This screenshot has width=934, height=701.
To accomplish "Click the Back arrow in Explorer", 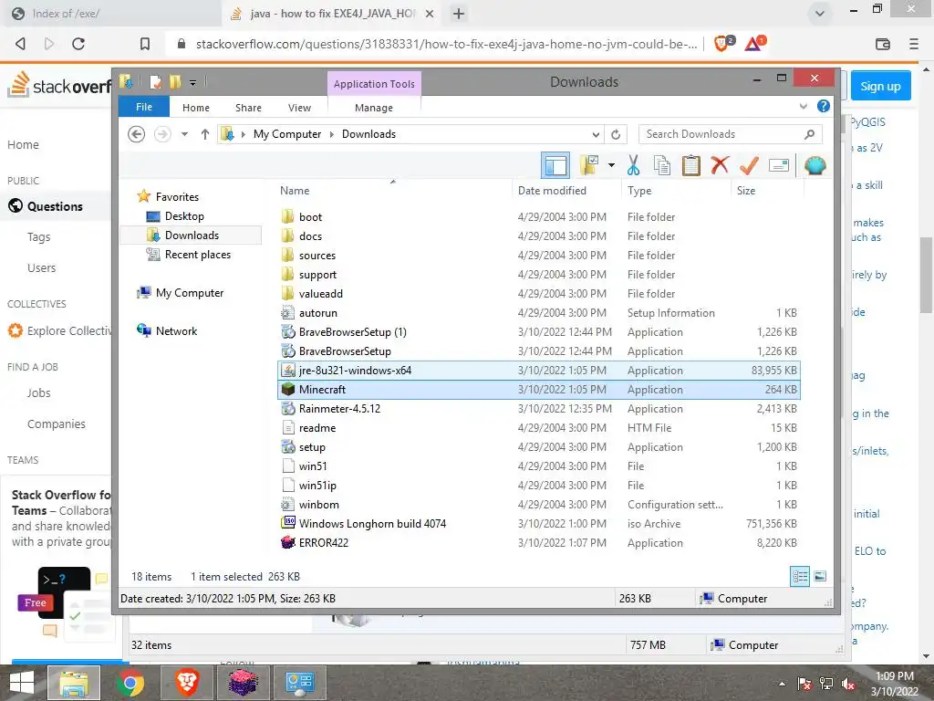I will tap(137, 134).
